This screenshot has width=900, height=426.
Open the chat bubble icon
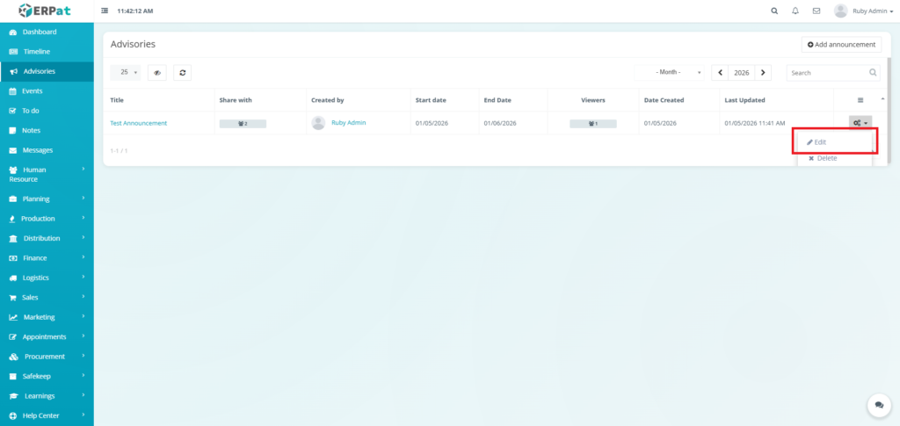click(x=878, y=405)
